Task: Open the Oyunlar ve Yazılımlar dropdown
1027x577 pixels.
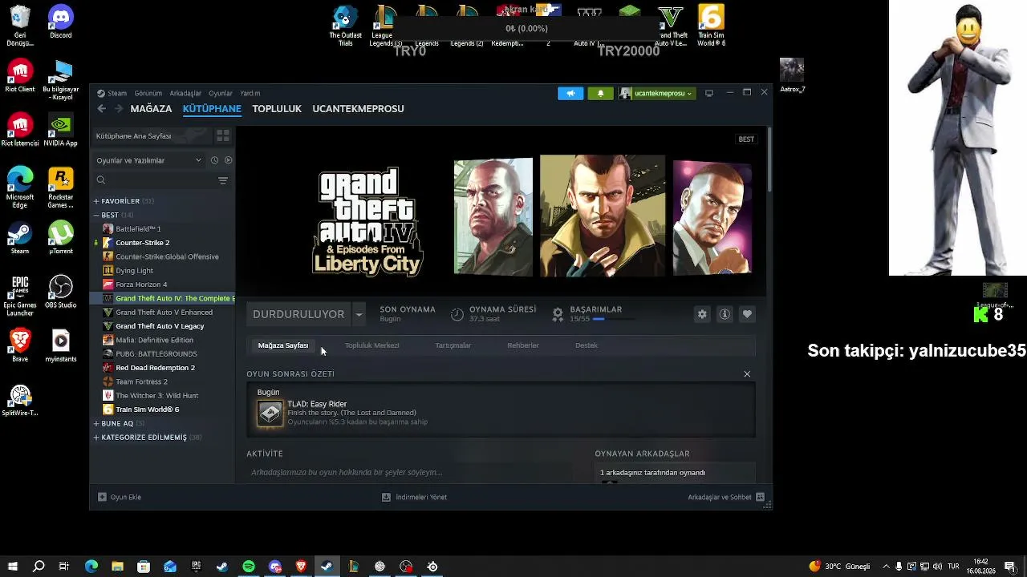Action: pyautogui.click(x=149, y=160)
